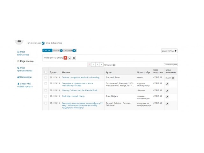This screenshot has width=204, height=153.
Task: Open Моје библиотеке in sidebar
Action: 23,53
